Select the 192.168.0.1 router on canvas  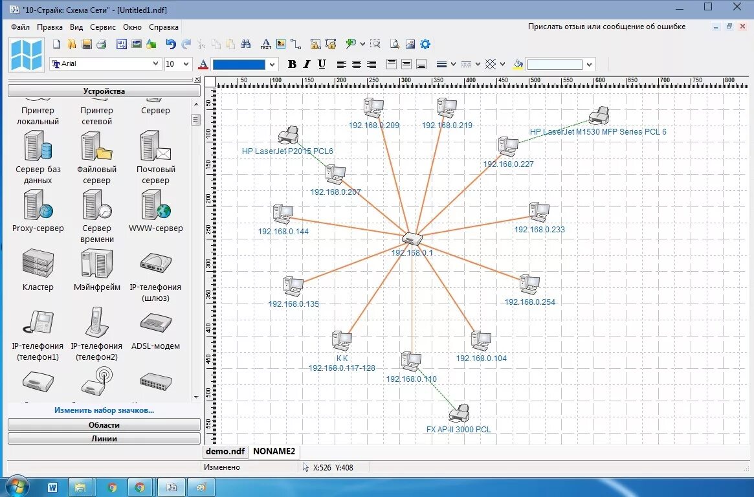(x=412, y=238)
